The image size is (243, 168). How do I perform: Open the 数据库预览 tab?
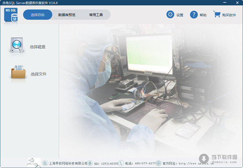click(x=67, y=15)
